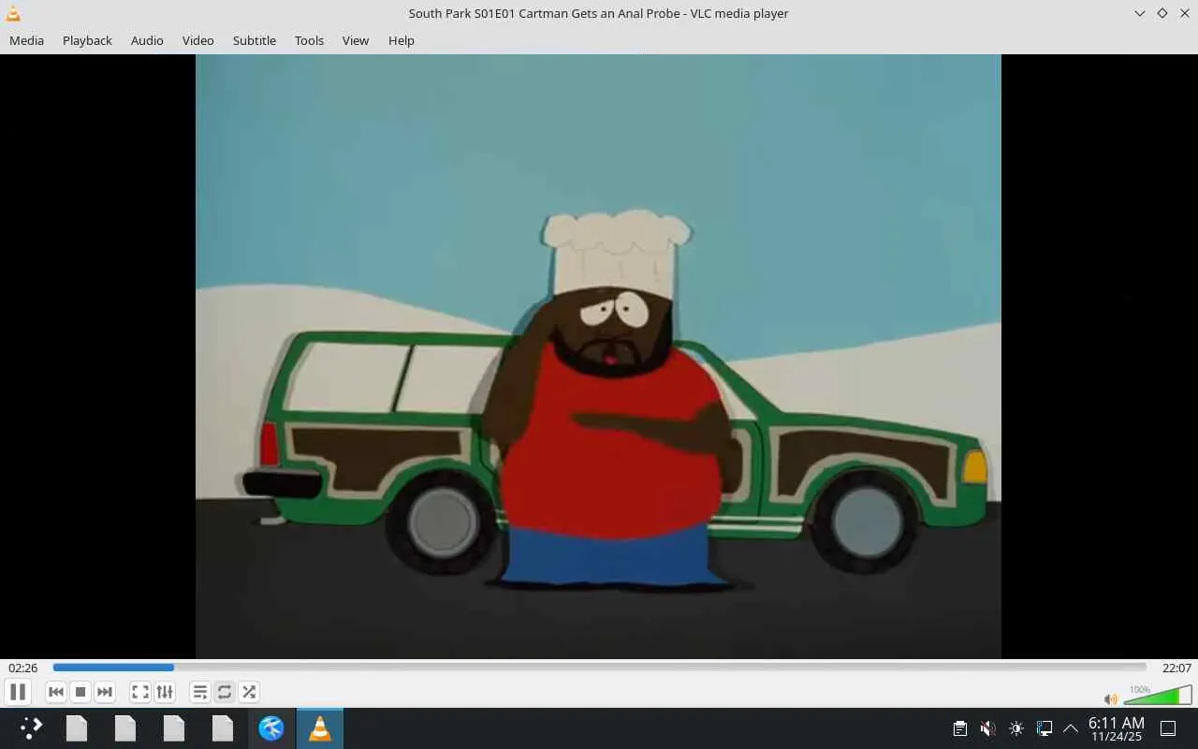This screenshot has height=749, width=1198.
Task: Close the VLC media player window
Action: point(1184,13)
